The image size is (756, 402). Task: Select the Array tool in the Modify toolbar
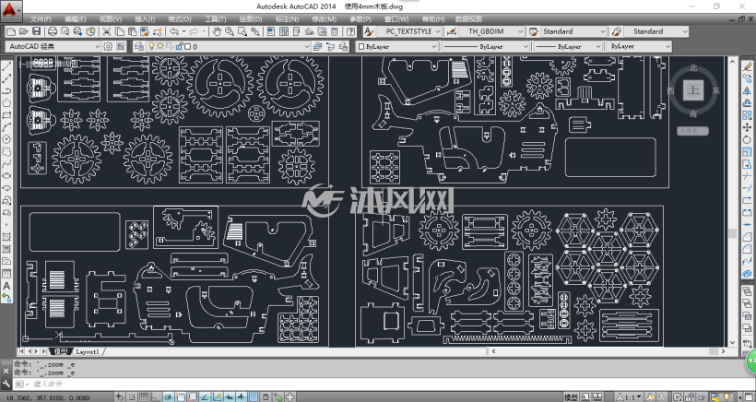tap(748, 115)
